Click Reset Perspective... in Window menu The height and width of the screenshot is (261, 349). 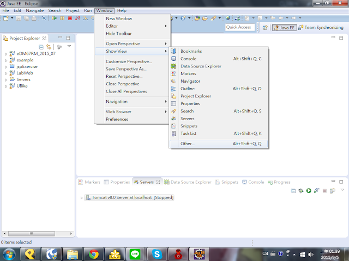[x=132, y=76]
